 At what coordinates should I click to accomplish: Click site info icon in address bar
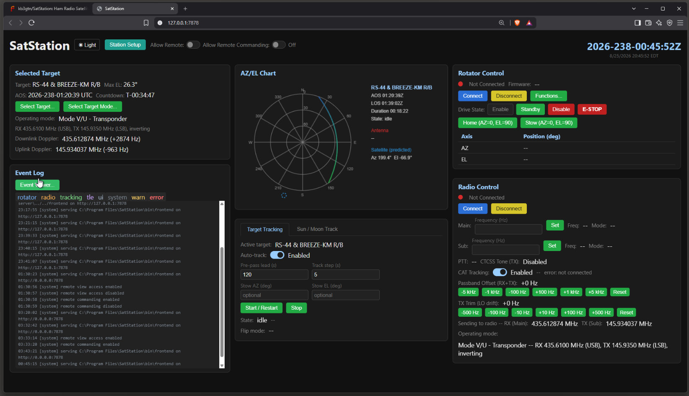click(x=160, y=23)
